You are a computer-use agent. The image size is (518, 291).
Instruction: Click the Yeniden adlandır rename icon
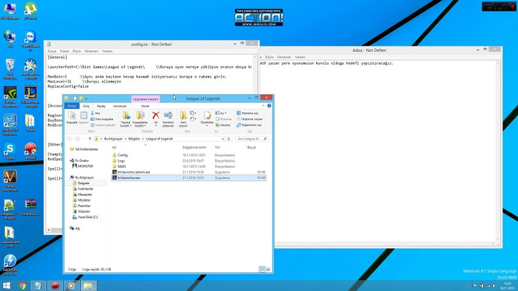click(x=168, y=115)
